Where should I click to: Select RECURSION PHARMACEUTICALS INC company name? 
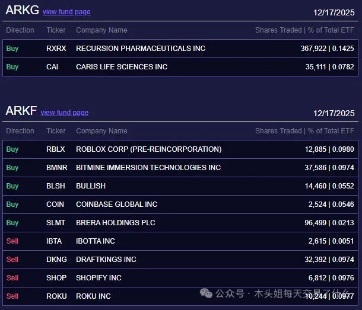tap(141, 49)
